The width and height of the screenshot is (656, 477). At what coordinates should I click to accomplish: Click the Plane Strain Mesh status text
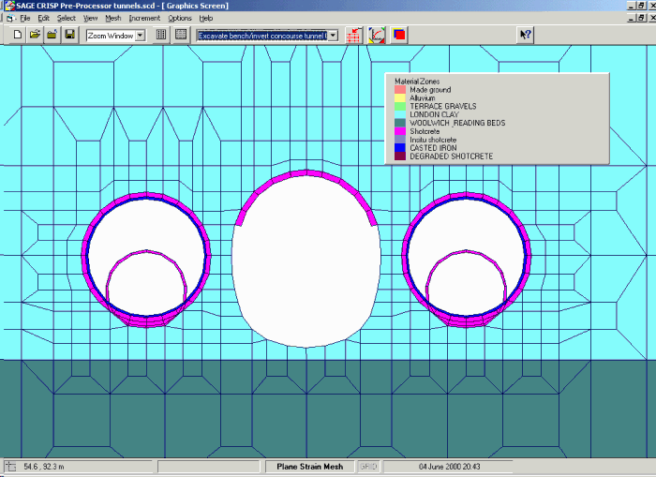[310, 467]
